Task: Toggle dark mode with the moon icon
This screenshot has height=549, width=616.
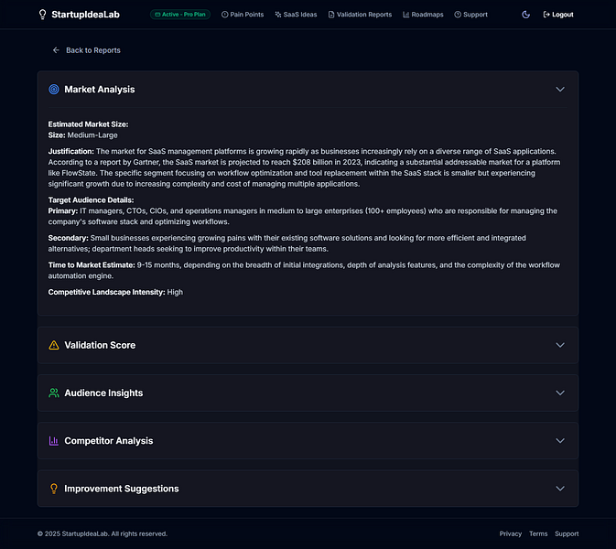Action: point(525,15)
